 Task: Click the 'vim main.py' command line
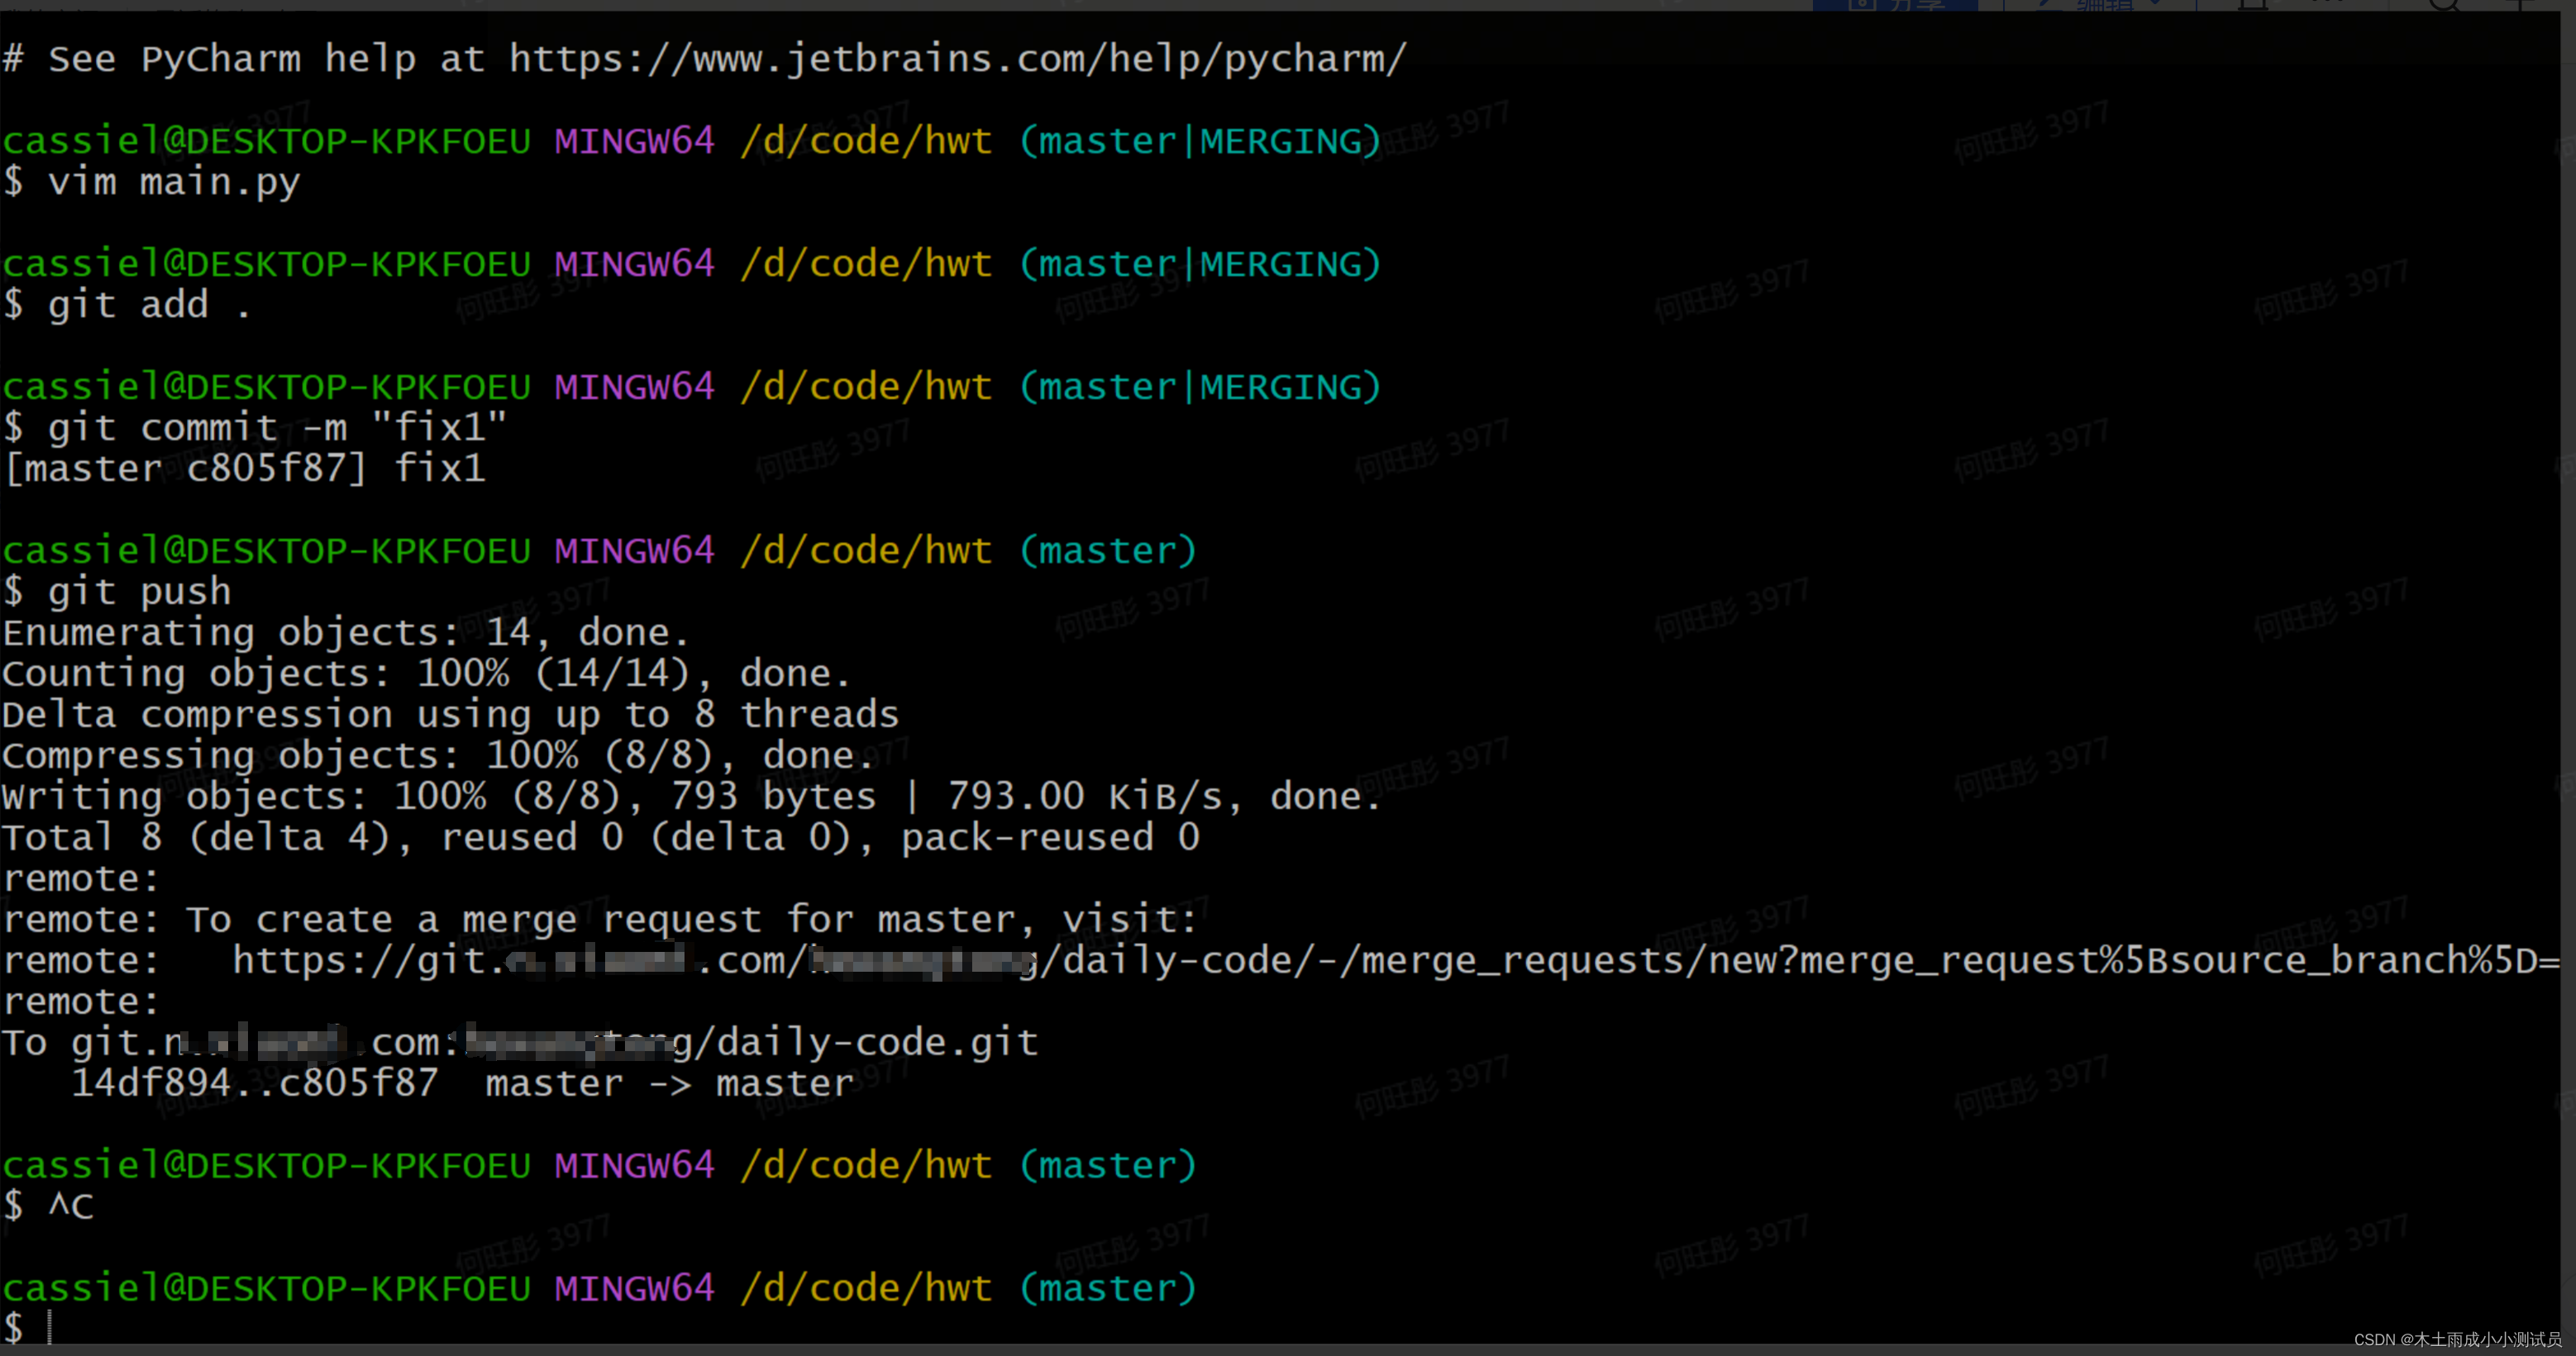click(x=151, y=183)
